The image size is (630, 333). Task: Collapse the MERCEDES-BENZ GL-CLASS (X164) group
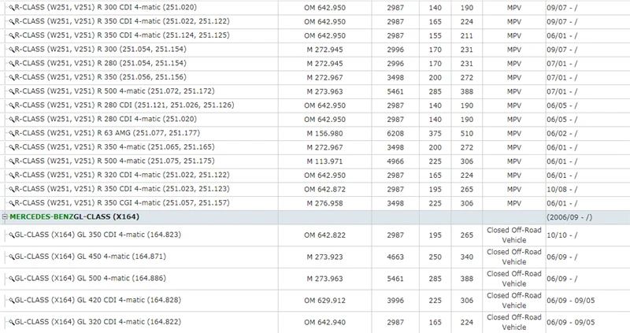click(x=5, y=217)
